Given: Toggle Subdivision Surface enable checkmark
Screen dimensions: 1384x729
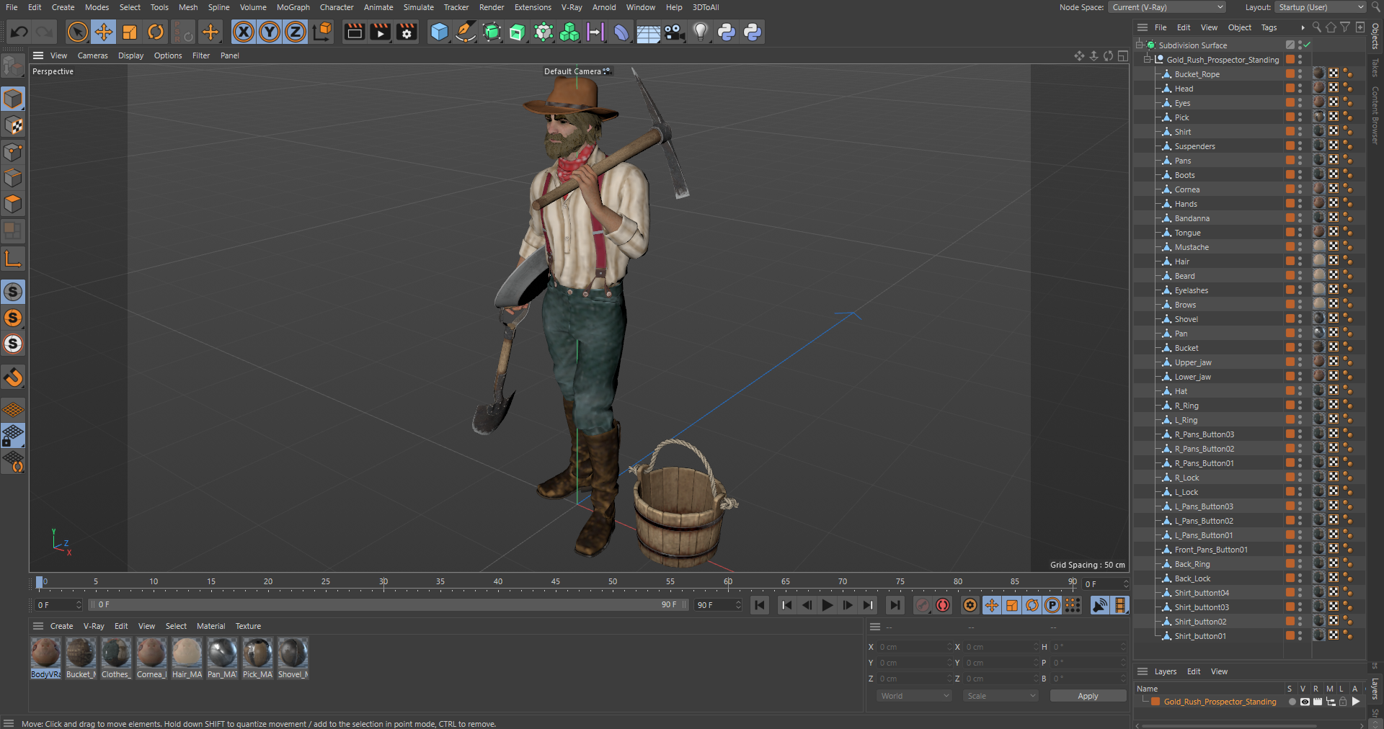Looking at the screenshot, I should click(1306, 45).
